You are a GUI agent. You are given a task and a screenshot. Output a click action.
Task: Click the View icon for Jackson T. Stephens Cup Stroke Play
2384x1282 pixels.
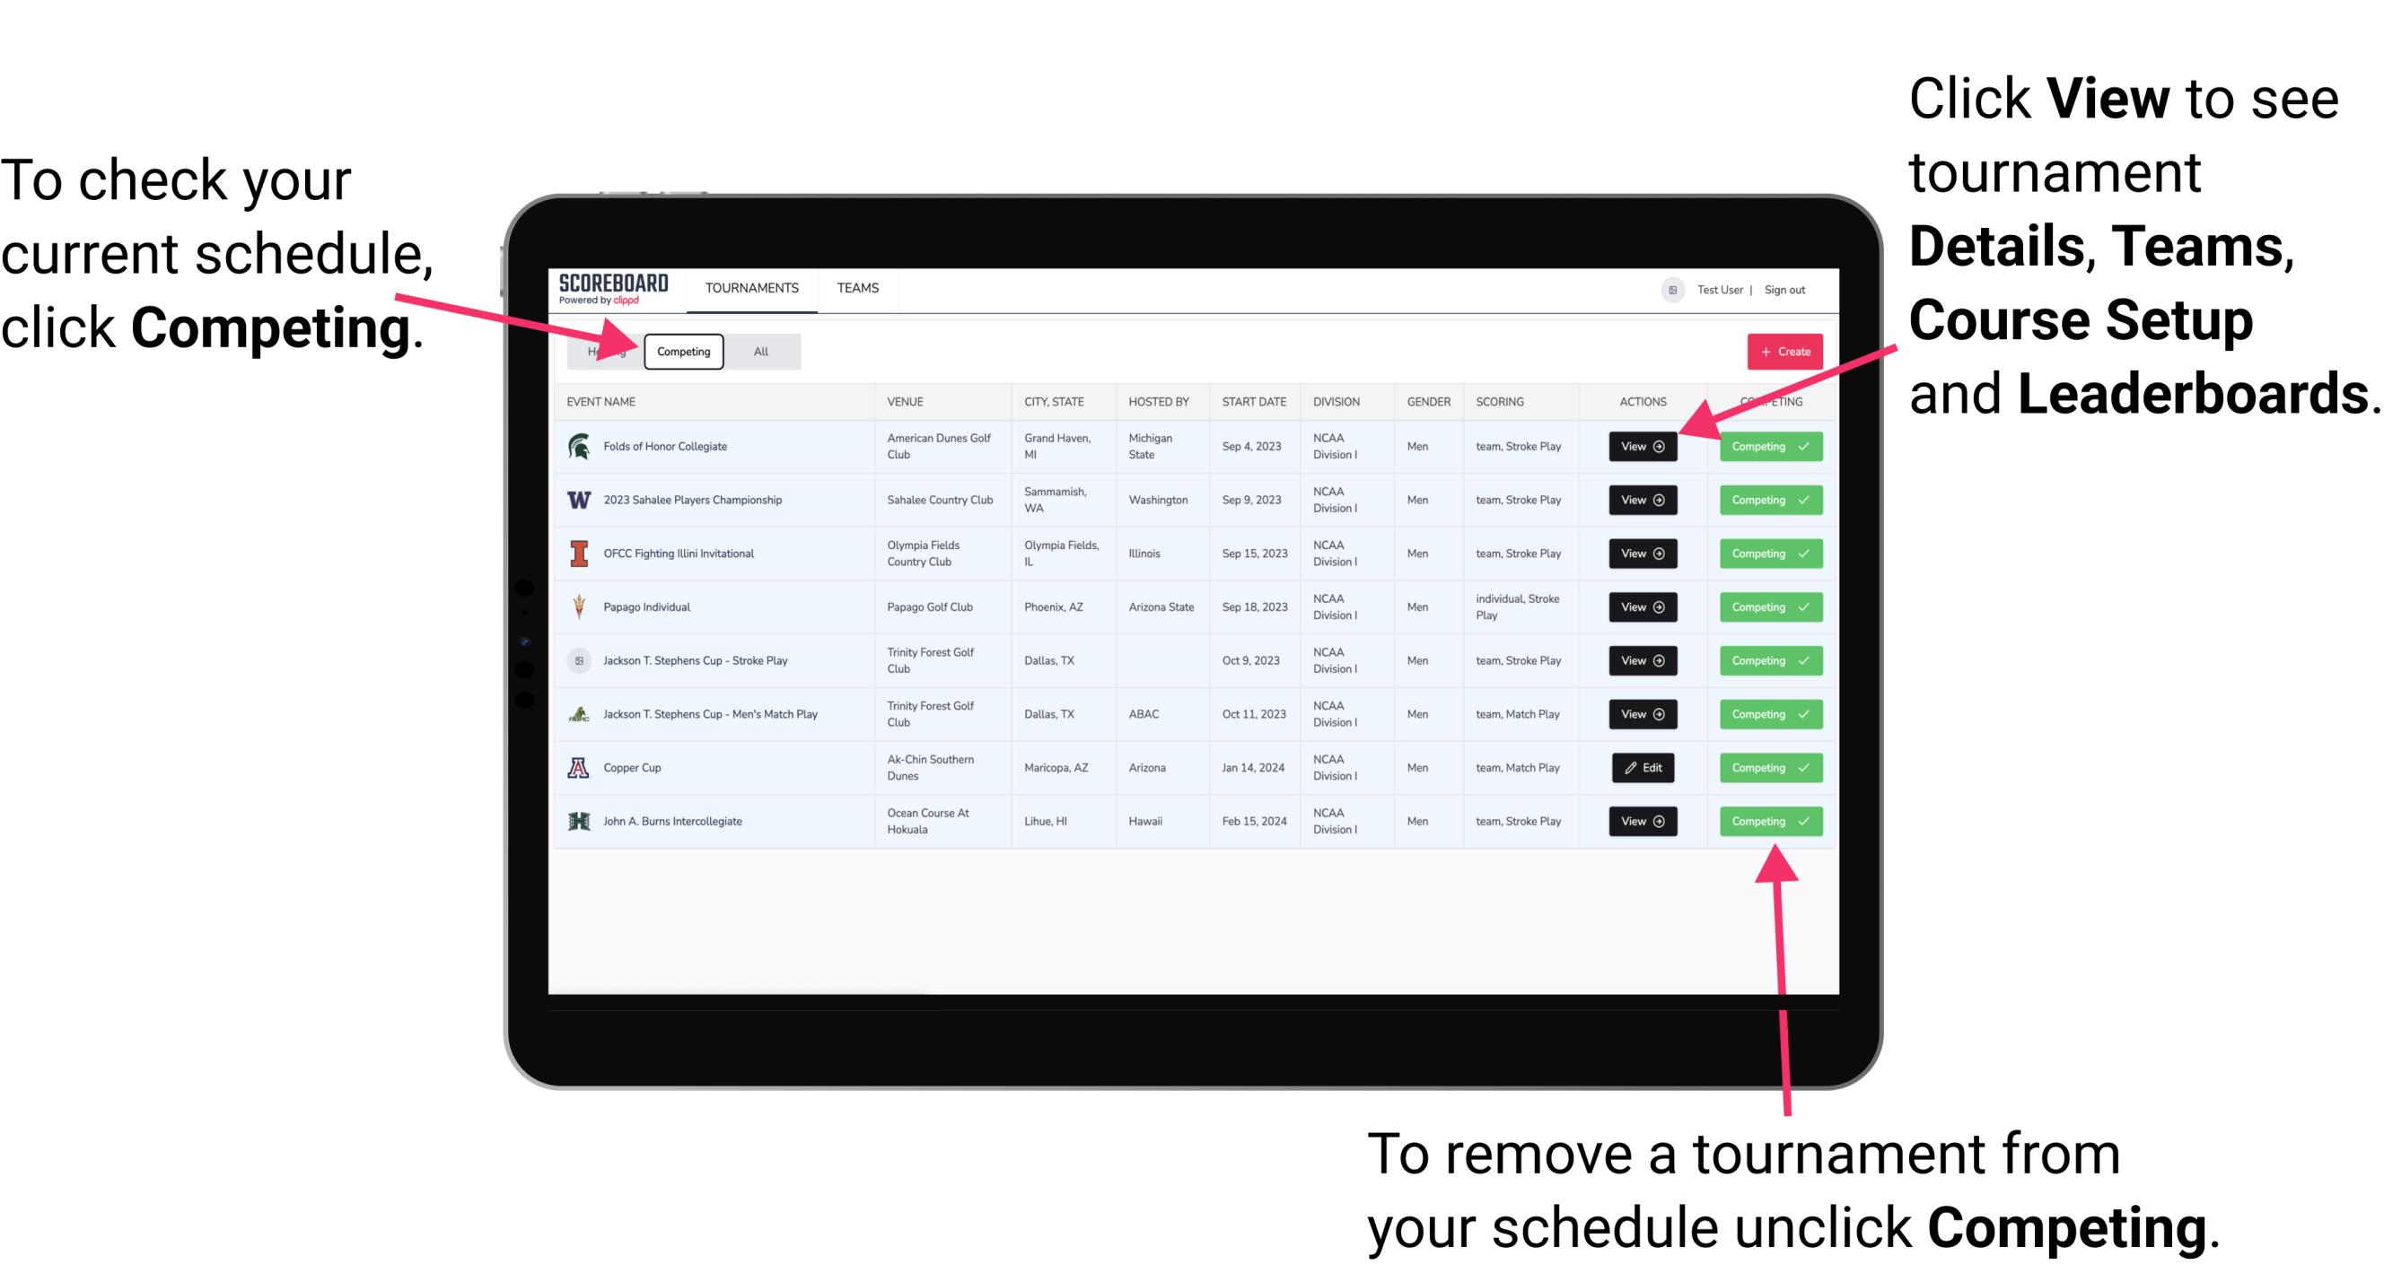point(1642,660)
